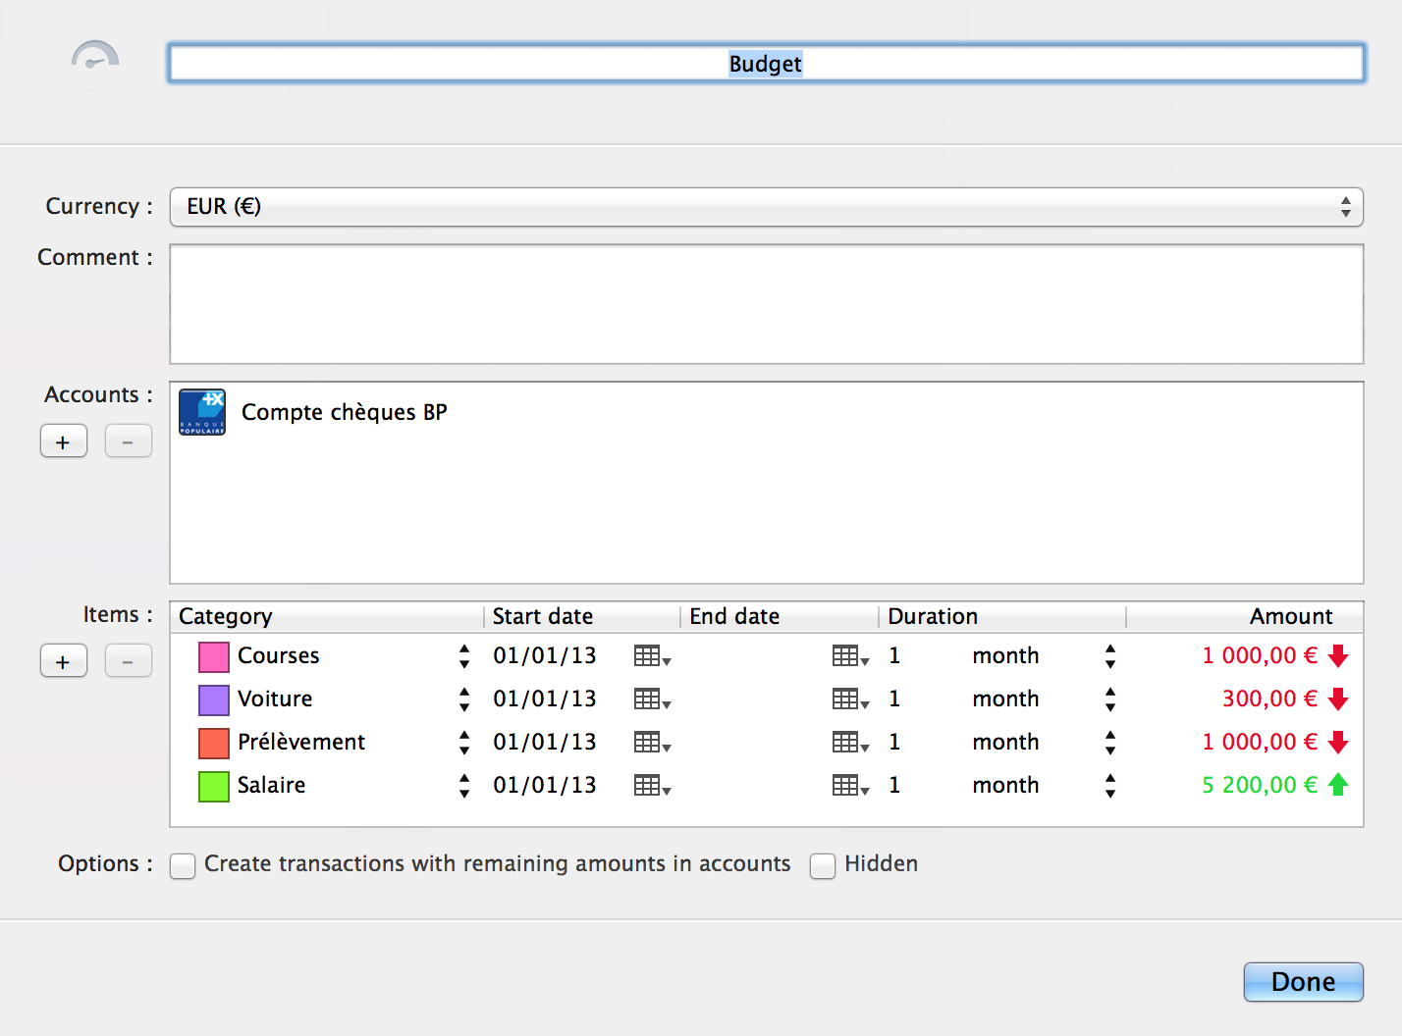Remove account with the minus button
The height and width of the screenshot is (1036, 1402).
coord(129,441)
